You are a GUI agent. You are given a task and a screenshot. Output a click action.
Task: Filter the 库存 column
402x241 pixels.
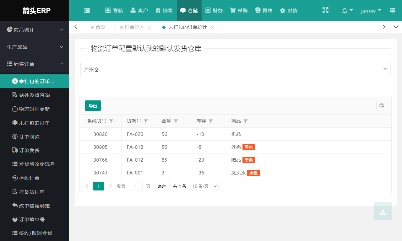coord(211,121)
